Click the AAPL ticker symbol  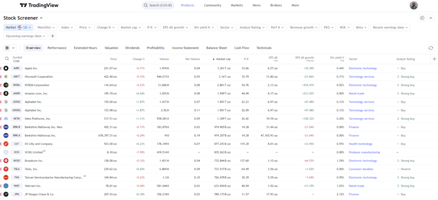[x=17, y=68]
